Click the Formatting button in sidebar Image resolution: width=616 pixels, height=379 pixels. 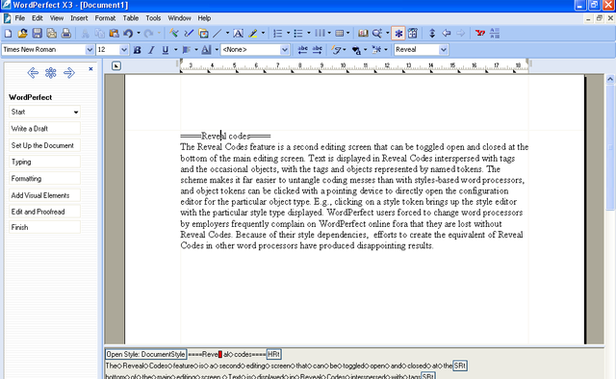[45, 178]
